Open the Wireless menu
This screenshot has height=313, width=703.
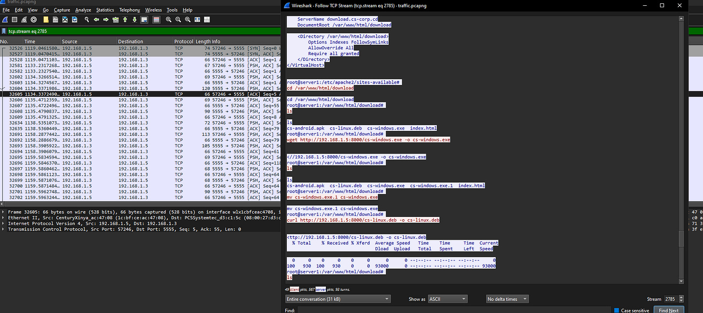point(154,10)
